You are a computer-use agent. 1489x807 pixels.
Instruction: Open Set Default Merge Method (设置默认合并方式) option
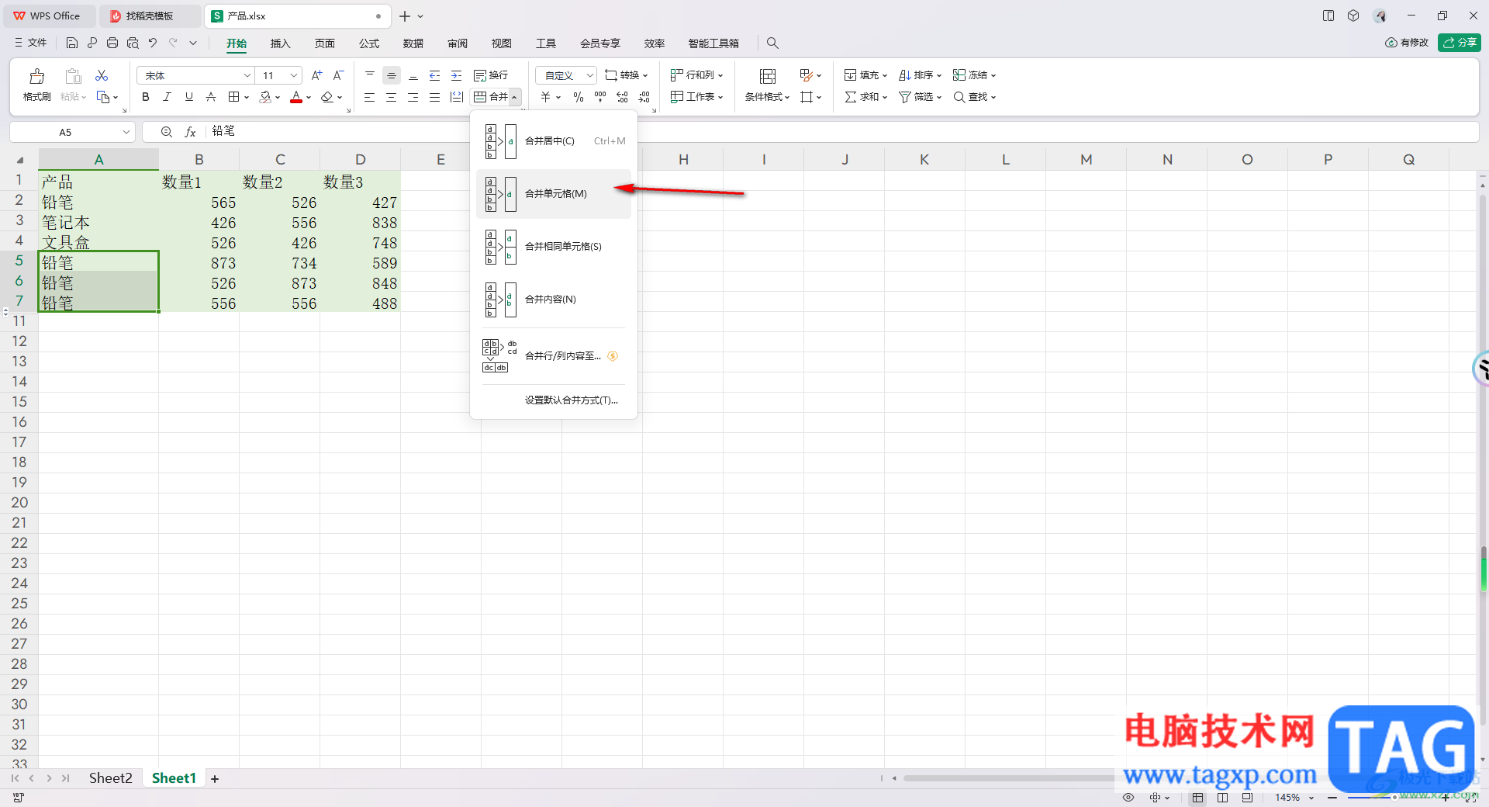(x=571, y=400)
